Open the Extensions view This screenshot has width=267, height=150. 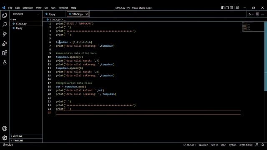click(5, 53)
